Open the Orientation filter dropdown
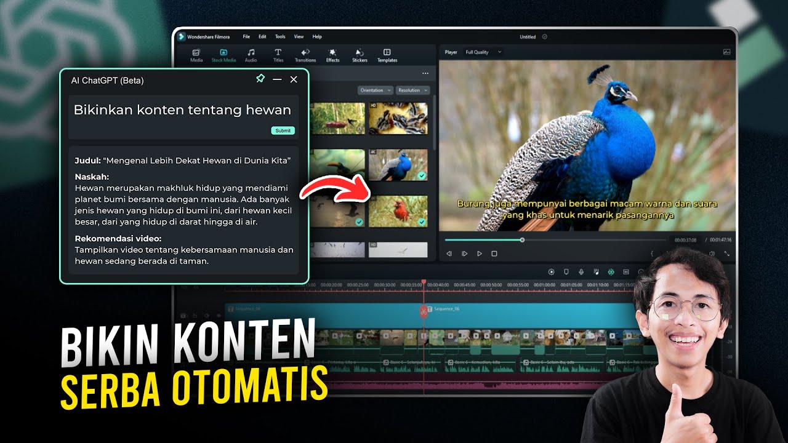The width and height of the screenshot is (788, 443). pos(375,90)
